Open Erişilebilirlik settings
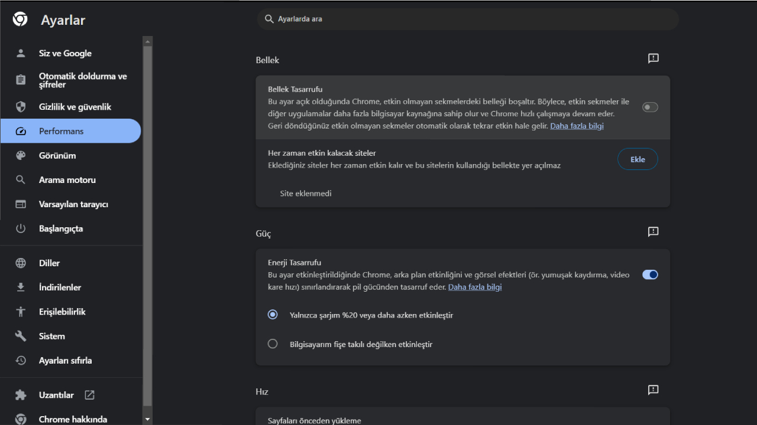This screenshot has height=425, width=757. pos(71,312)
